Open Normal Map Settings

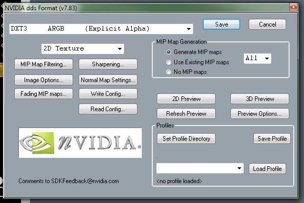pyautogui.click(x=108, y=80)
